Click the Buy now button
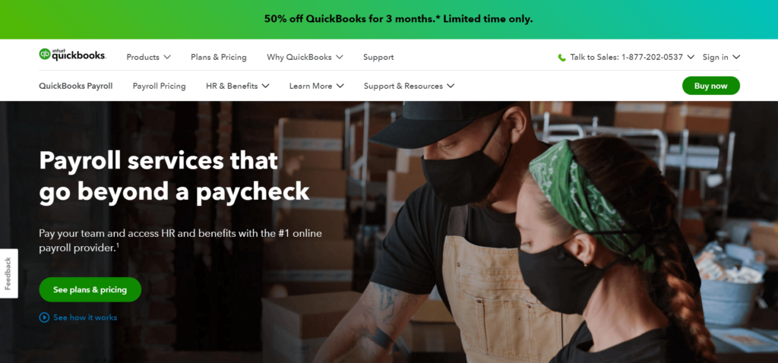This screenshot has width=778, height=363. coord(710,86)
